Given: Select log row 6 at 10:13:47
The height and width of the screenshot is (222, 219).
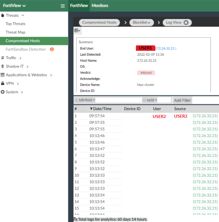Looking at the screenshot, I should pos(146,149).
